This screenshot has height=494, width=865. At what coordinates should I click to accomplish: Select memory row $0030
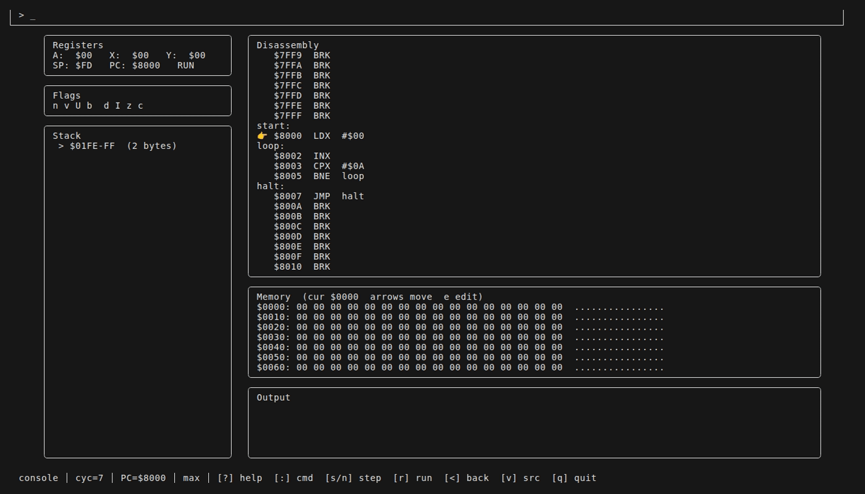460,337
